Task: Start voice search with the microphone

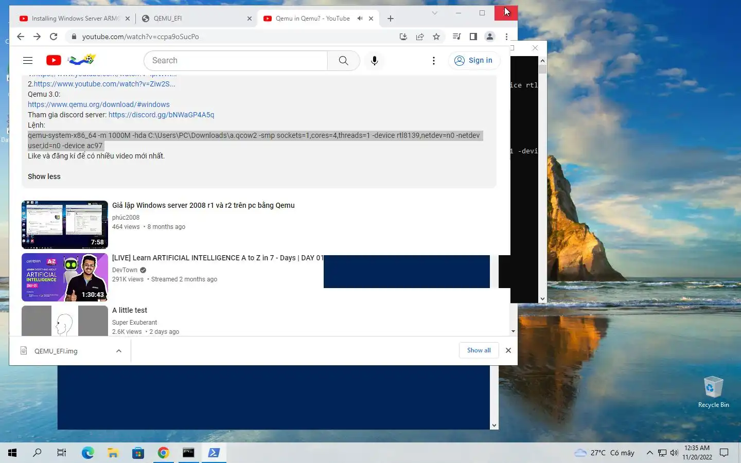Action: [x=375, y=60]
